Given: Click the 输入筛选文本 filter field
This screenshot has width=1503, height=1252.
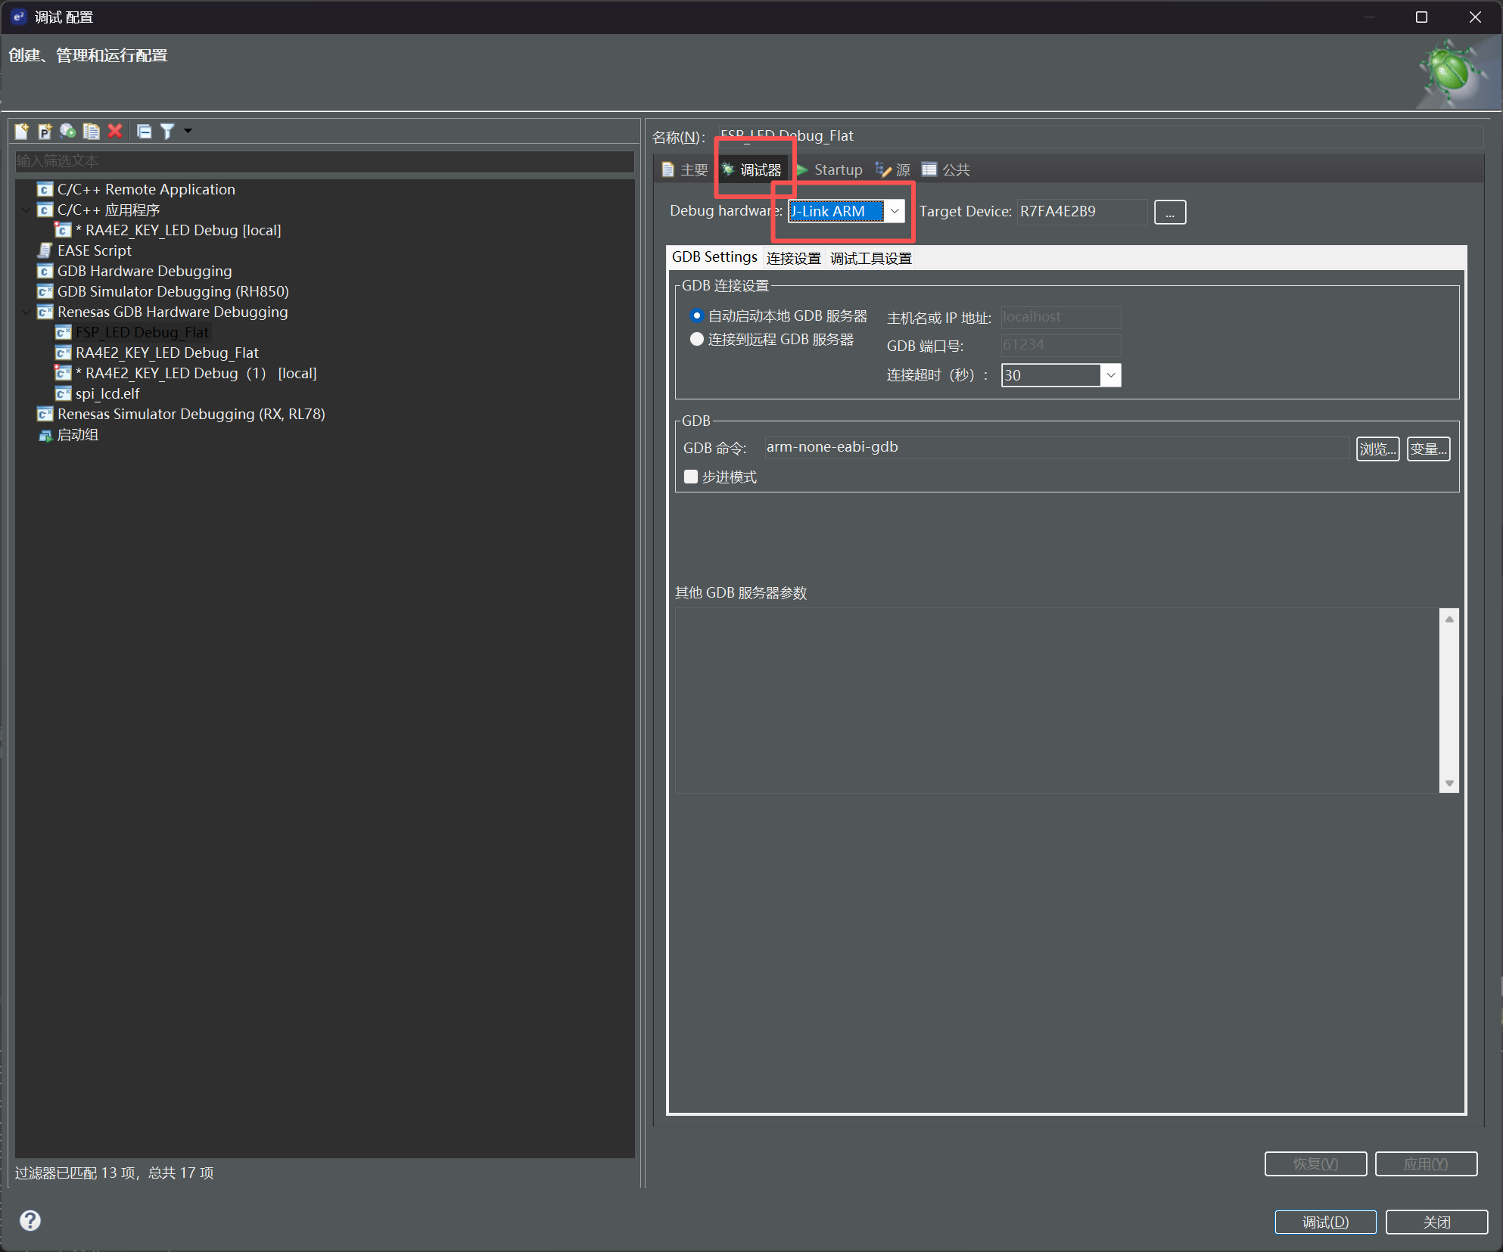Looking at the screenshot, I should [325, 161].
